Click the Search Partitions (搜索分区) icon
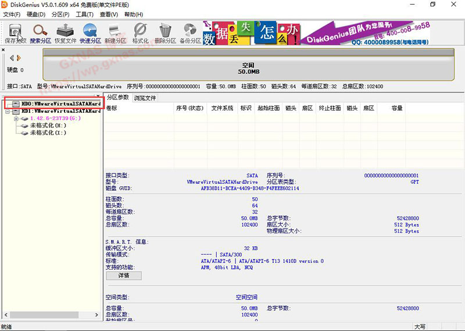Viewport: 465px width, 331px height. (40, 33)
